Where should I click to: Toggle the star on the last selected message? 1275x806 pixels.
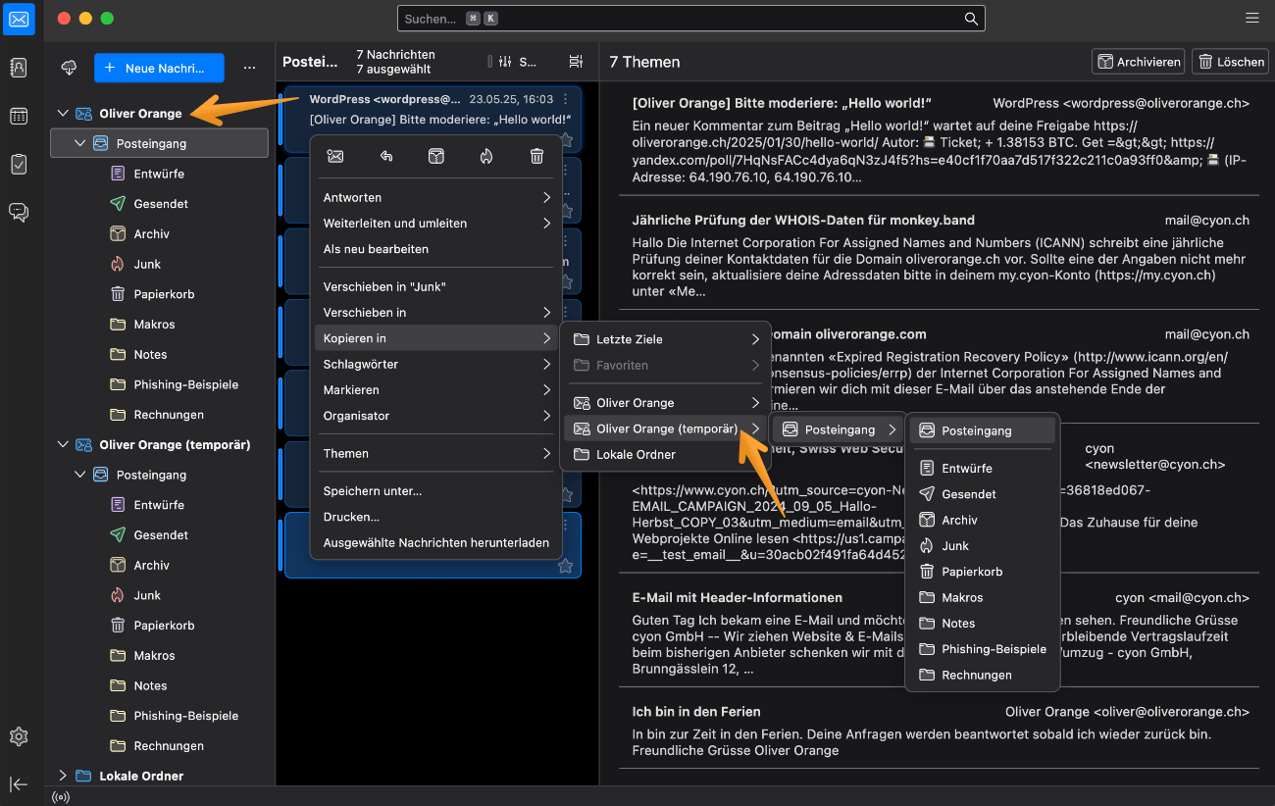[x=565, y=566]
